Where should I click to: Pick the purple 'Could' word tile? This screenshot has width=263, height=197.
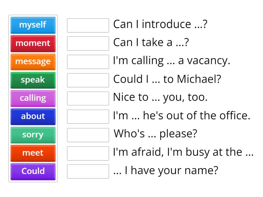33,171
